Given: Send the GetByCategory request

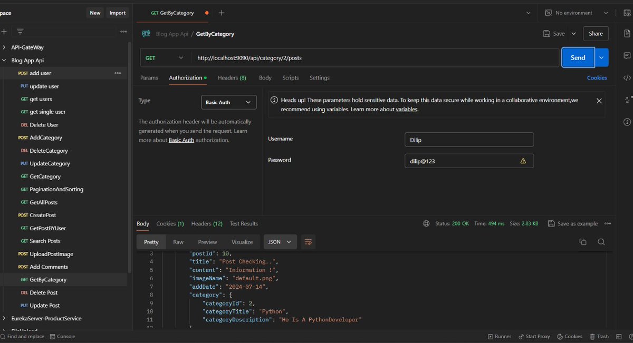Looking at the screenshot, I should pyautogui.click(x=578, y=58).
